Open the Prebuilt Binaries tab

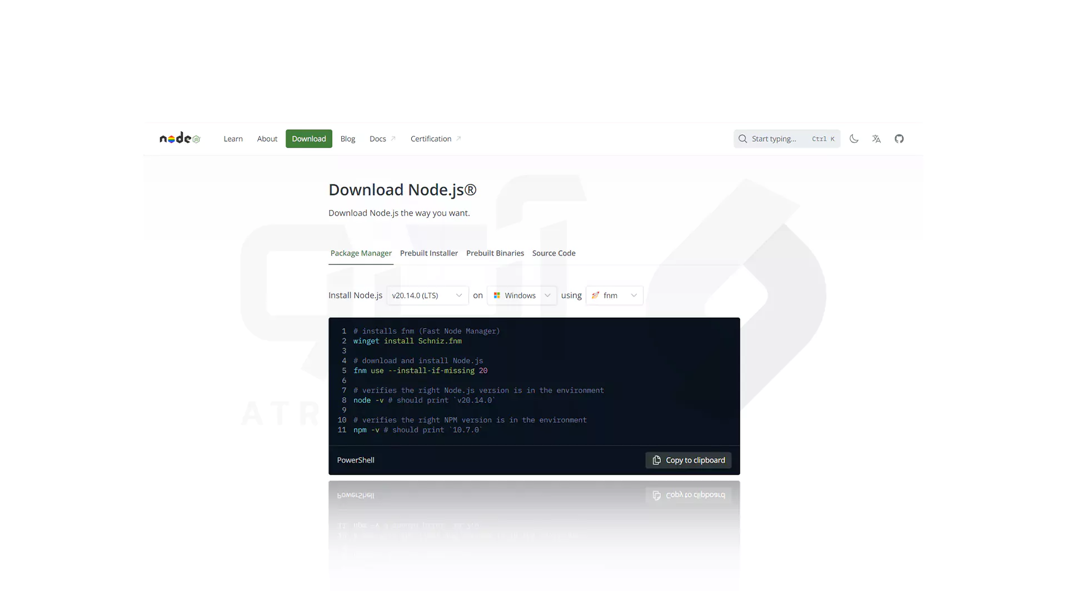pyautogui.click(x=495, y=253)
